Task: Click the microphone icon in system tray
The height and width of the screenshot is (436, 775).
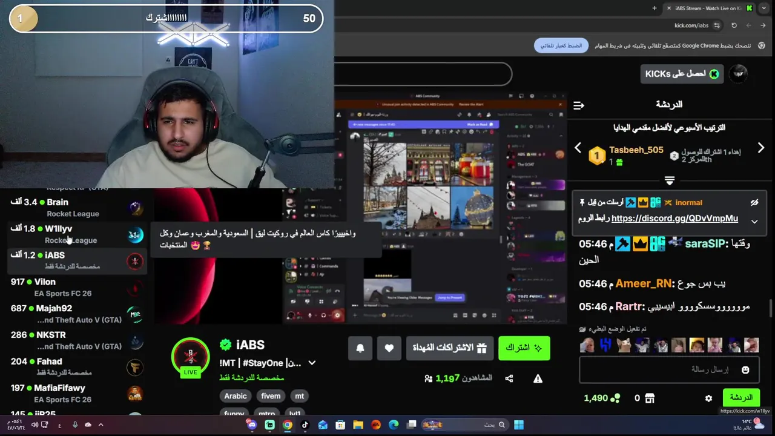Action: point(75,425)
